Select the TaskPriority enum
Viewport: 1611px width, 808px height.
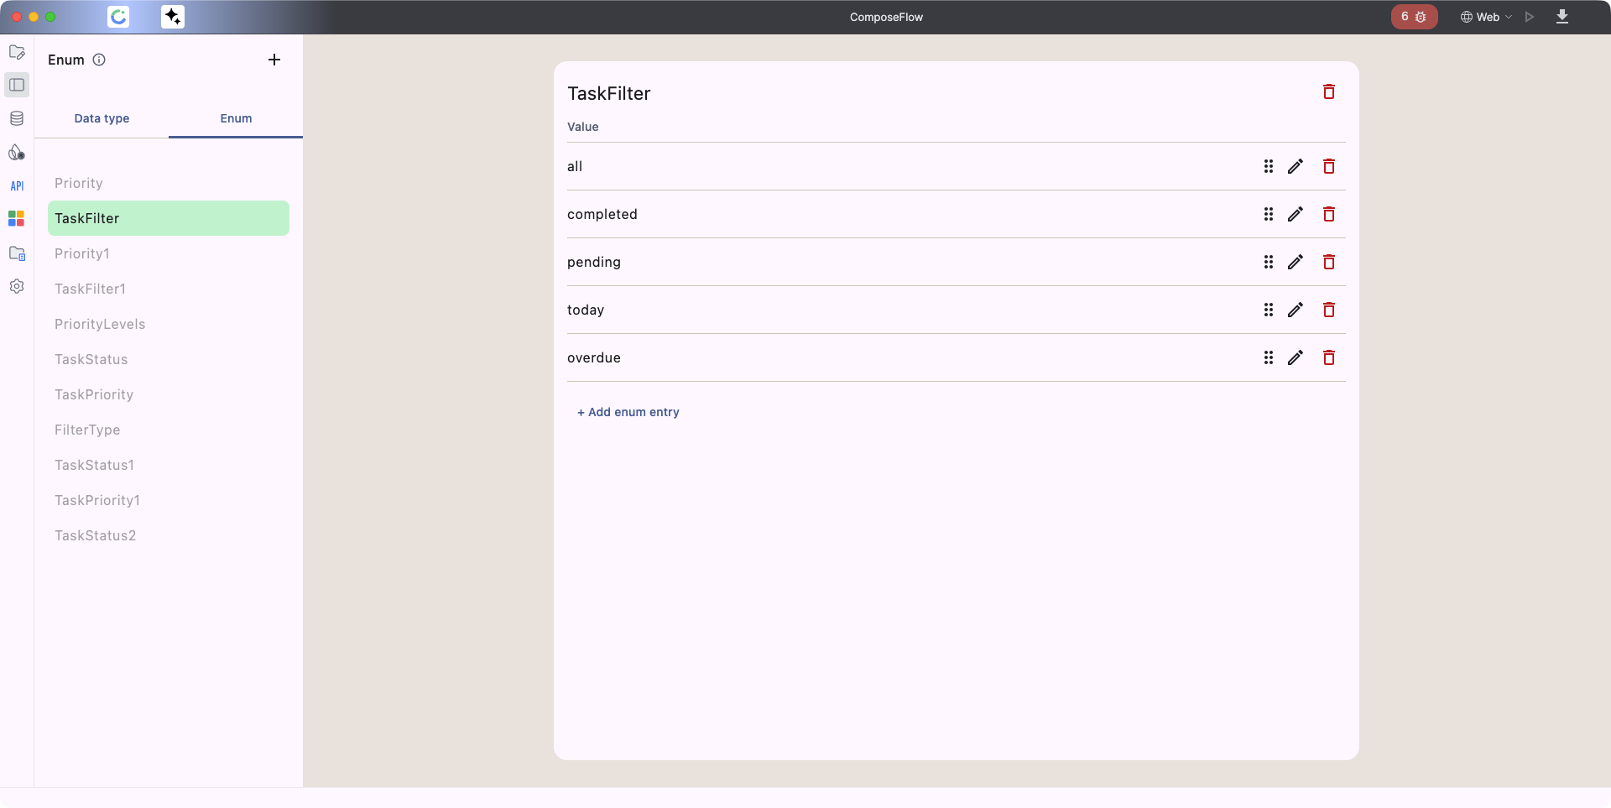[169, 394]
